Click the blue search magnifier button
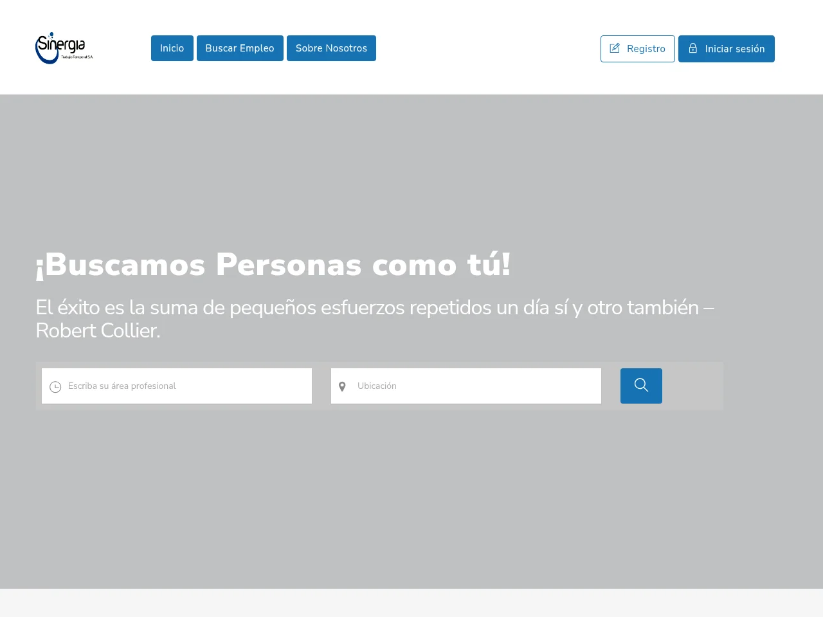Viewport: 823px width, 617px height. coord(641,386)
